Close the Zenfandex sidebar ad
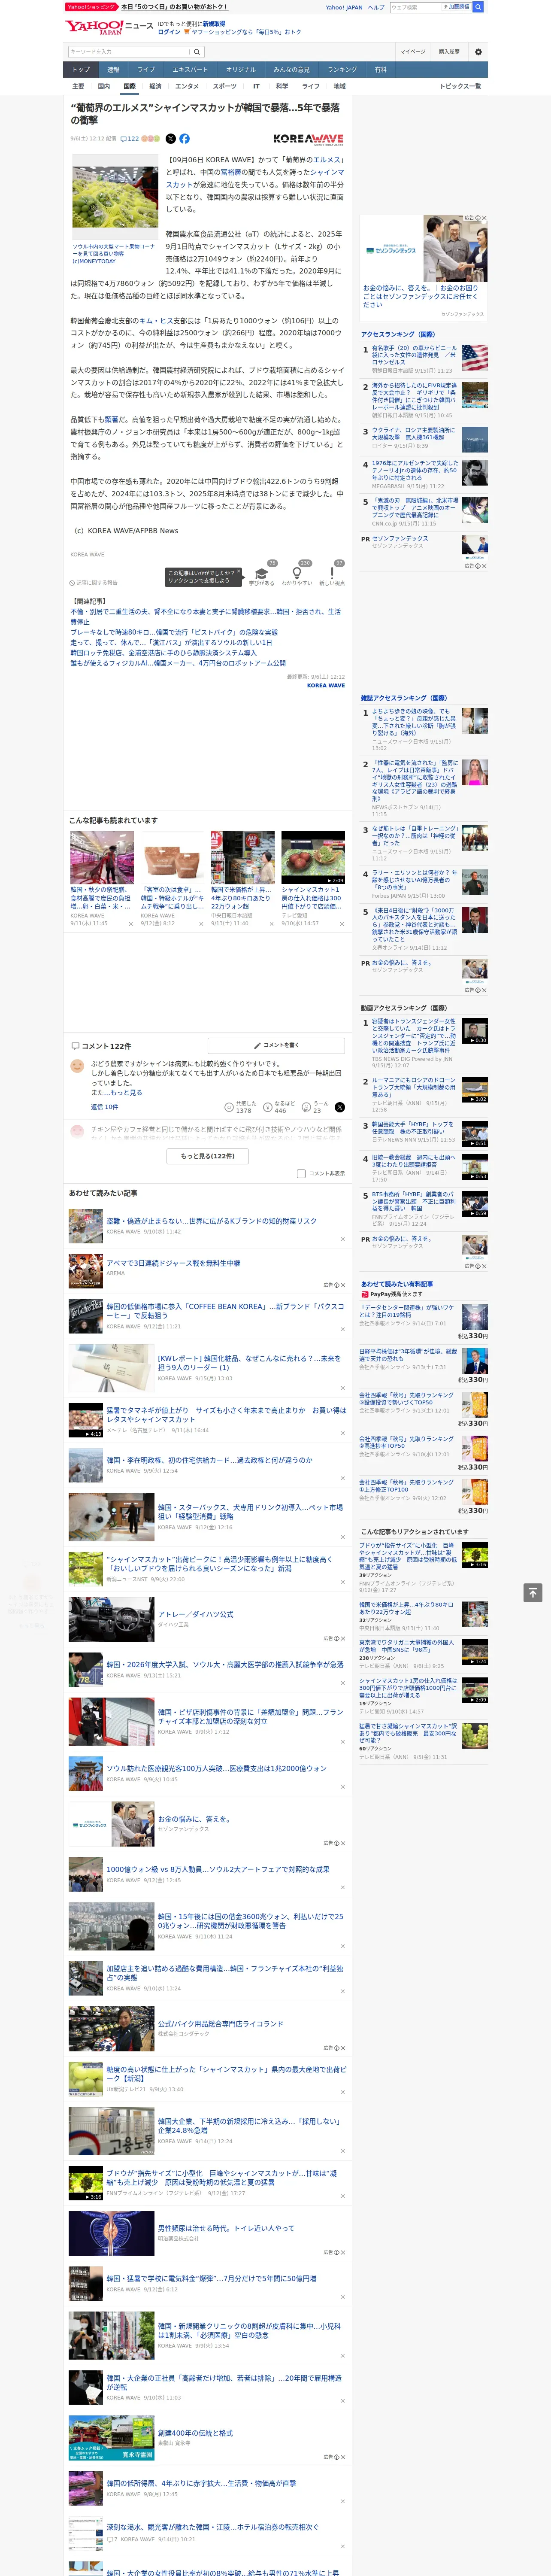The image size is (551, 2576). click(485, 218)
